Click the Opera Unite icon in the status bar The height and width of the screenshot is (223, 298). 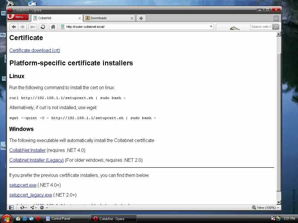click(32, 208)
